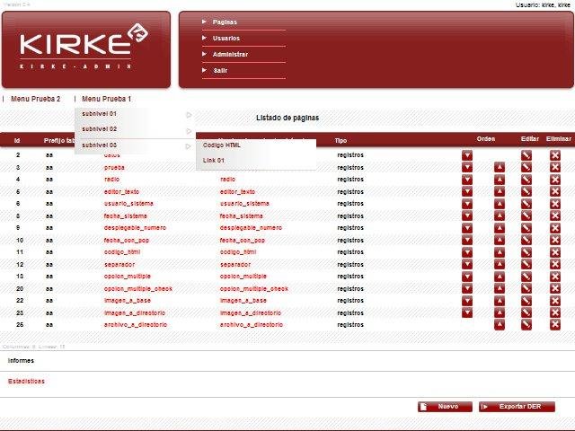Edit the row with id 2

(526, 155)
